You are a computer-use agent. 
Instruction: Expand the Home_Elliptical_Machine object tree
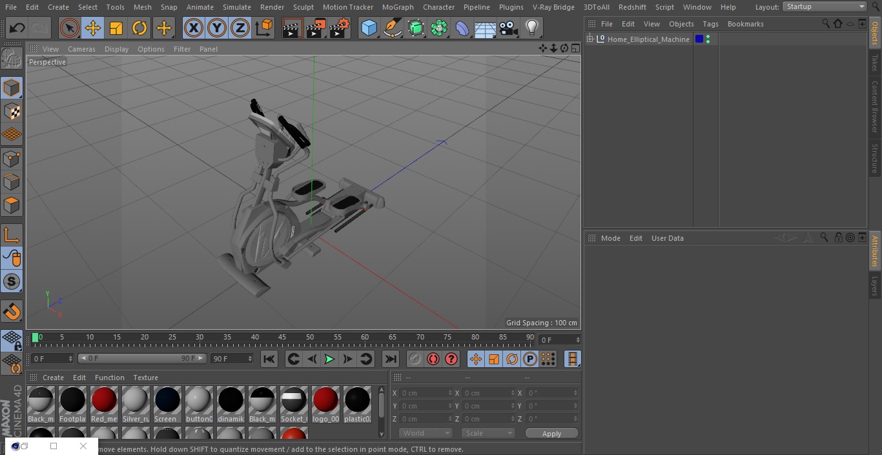click(590, 39)
